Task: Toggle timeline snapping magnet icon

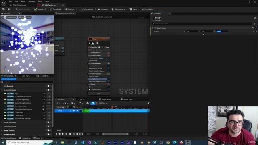Action: 93,103
